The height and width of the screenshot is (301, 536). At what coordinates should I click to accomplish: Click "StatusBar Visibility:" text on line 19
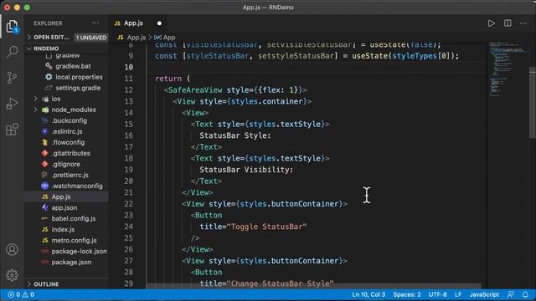tap(246, 170)
